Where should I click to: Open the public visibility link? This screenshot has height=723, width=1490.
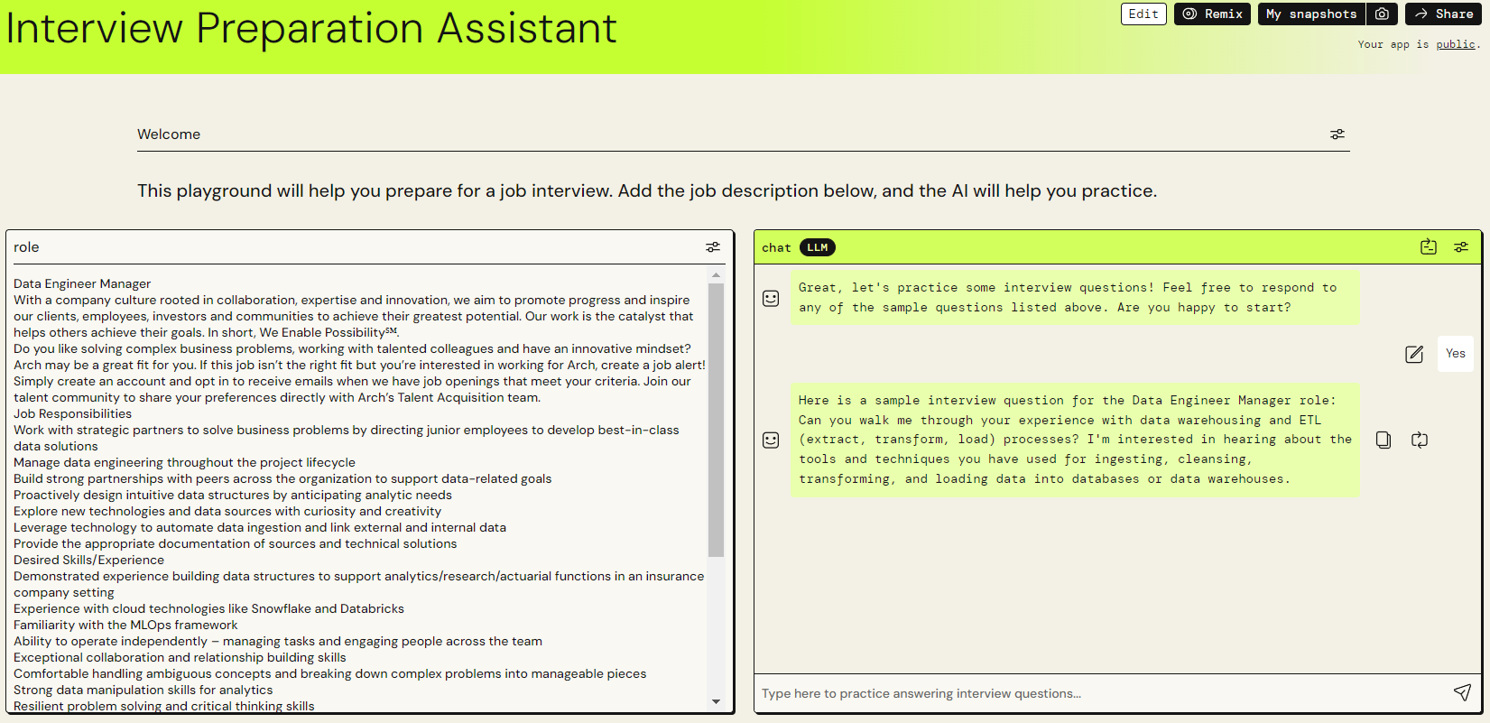click(1456, 44)
